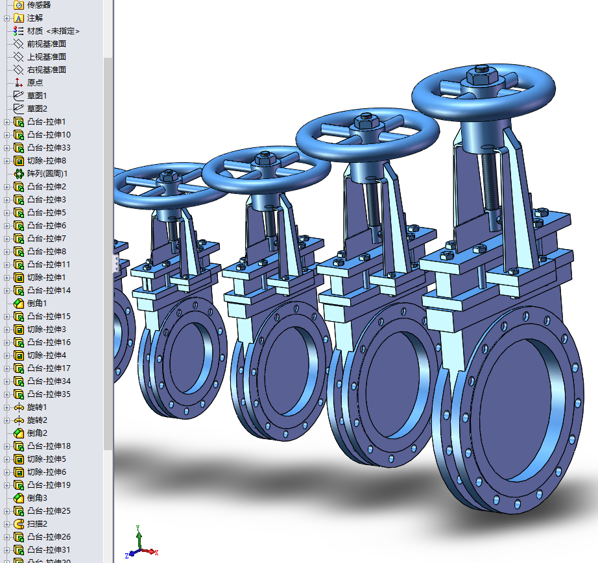Screen dimensions: 598x563
Task: Click the 切除-拉伸5 cut icon
Action: point(18,459)
